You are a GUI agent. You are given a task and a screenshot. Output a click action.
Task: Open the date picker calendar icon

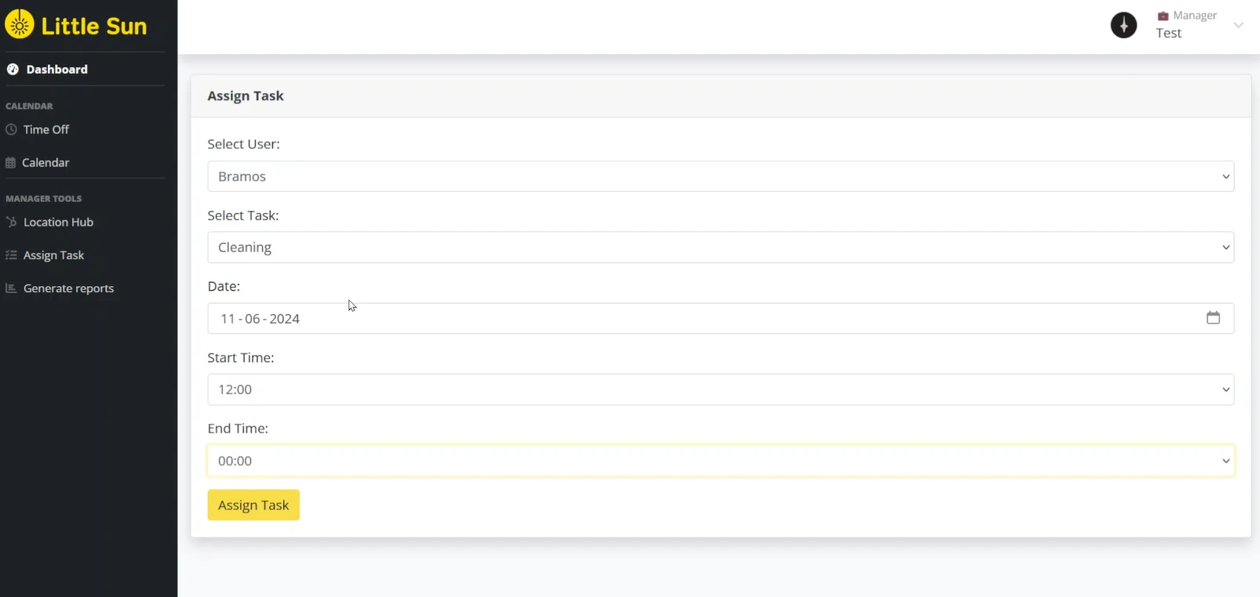pos(1213,318)
